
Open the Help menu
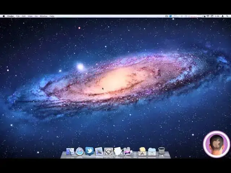pos(52,16)
